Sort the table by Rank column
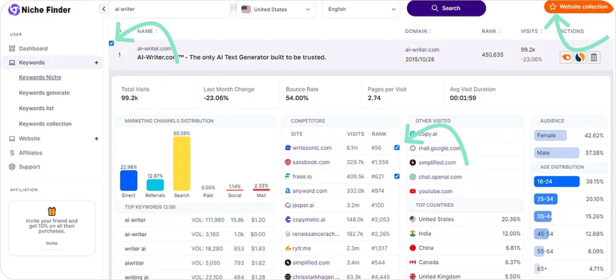Viewport: 616px width, 280px height. pyautogui.click(x=488, y=31)
